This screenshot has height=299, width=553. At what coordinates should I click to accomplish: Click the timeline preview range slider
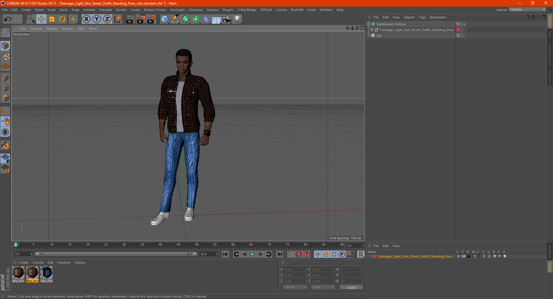pos(116,254)
